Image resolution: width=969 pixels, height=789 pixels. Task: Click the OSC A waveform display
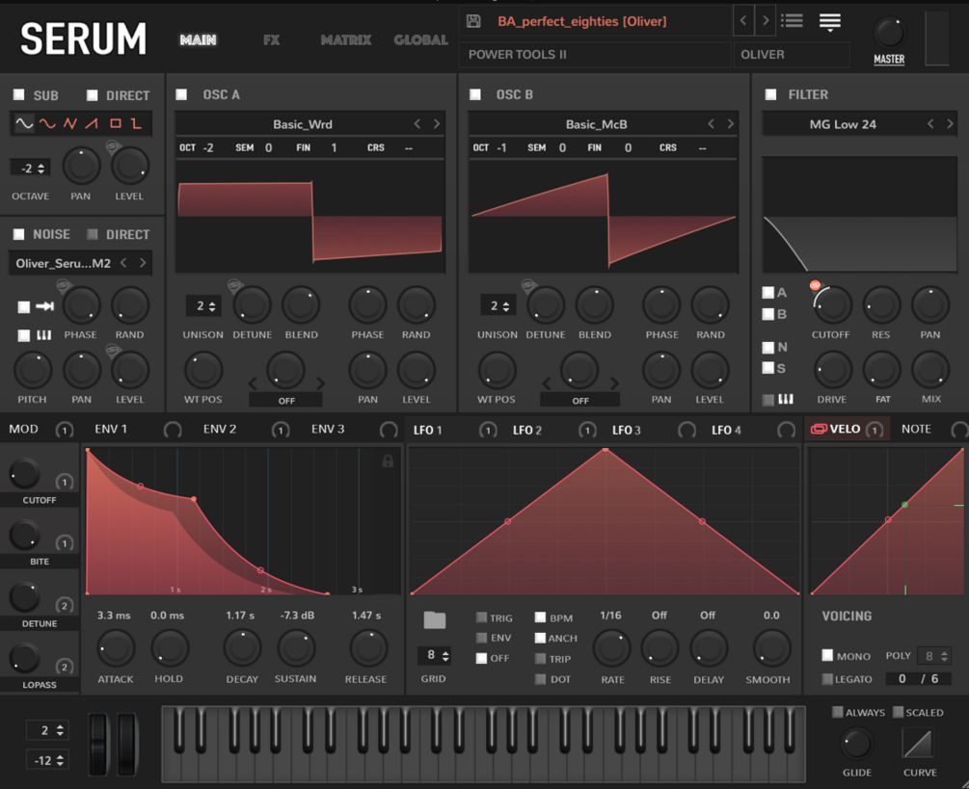(310, 218)
